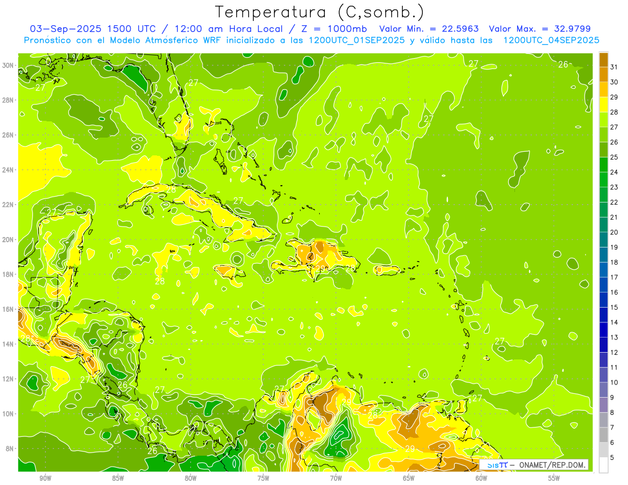Pick the dark blue segment between 12 and 13

click(x=603, y=345)
